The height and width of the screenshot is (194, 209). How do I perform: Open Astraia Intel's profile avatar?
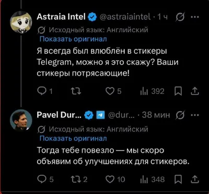[21, 23]
